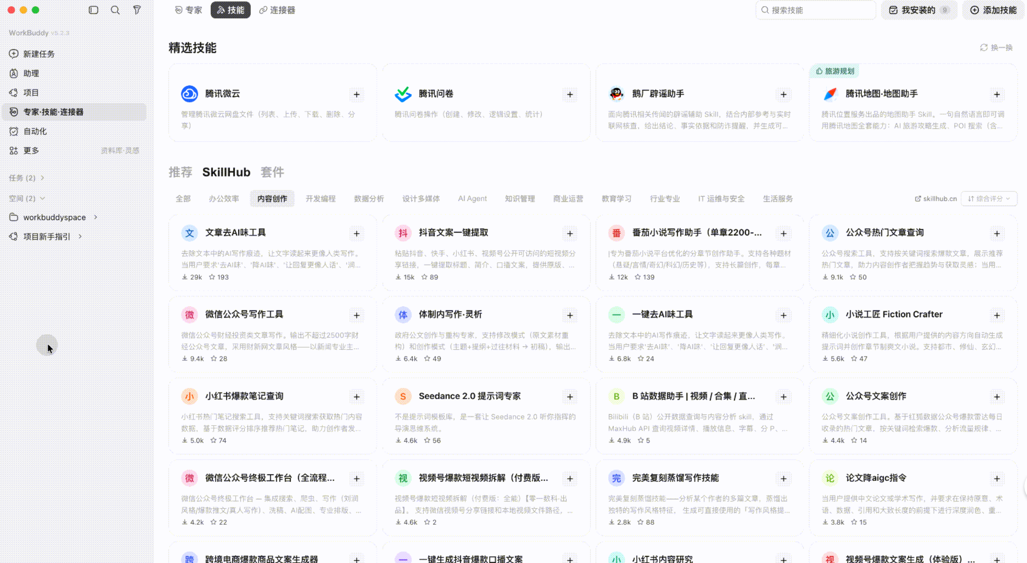Click the 腾讯微云 cloud logo icon
This screenshot has height=563, width=1027.
(x=189, y=94)
